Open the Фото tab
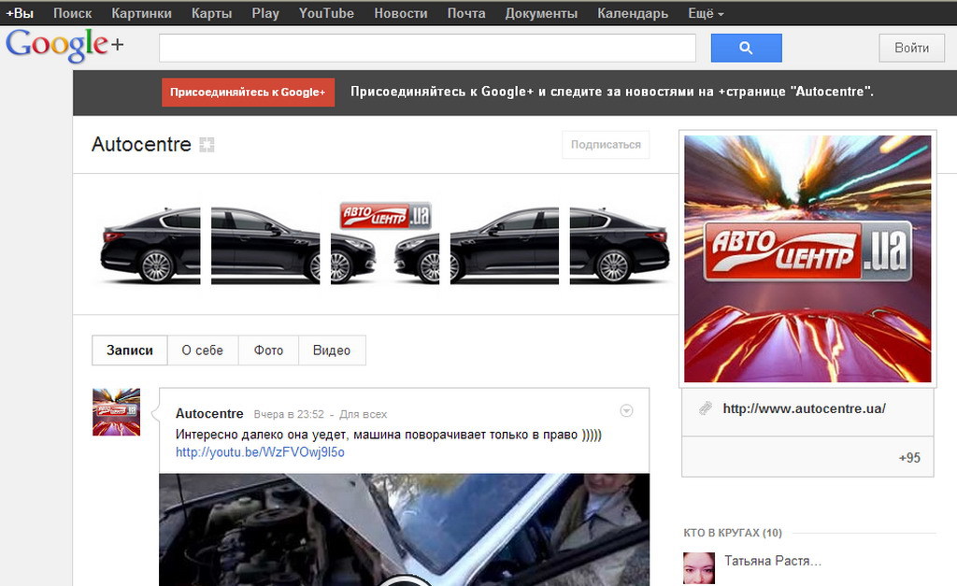 [268, 350]
